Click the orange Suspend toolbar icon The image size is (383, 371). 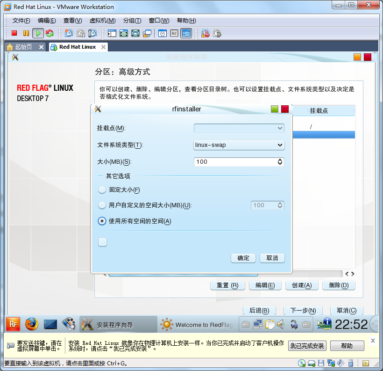tap(26, 33)
